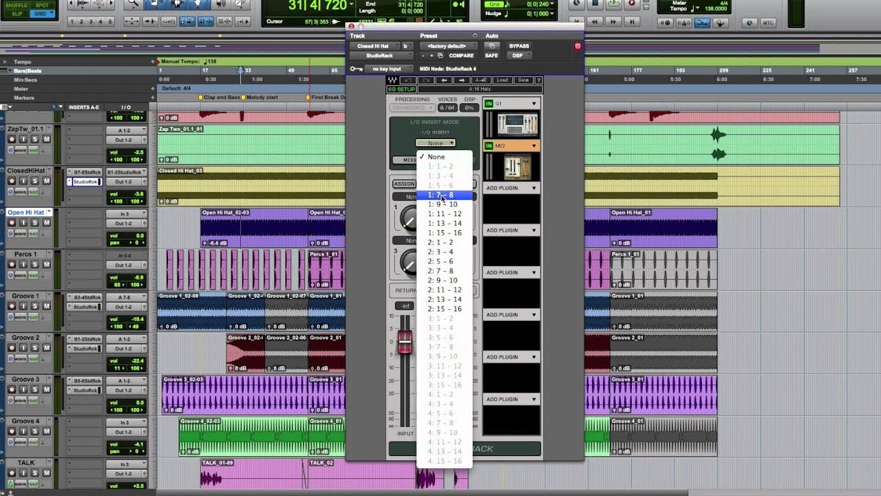Image resolution: width=881 pixels, height=496 pixels.
Task: Solo the ClosedHiHat track
Action: (x=34, y=181)
